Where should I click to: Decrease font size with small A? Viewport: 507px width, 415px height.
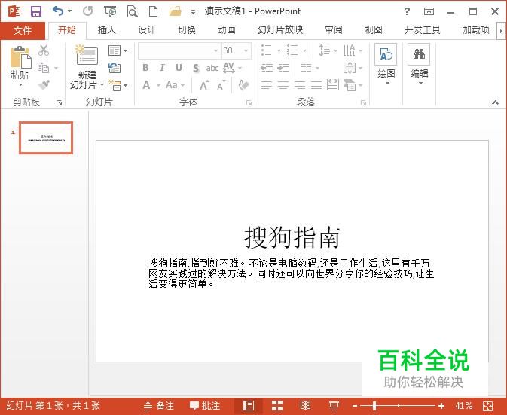pyautogui.click(x=221, y=86)
